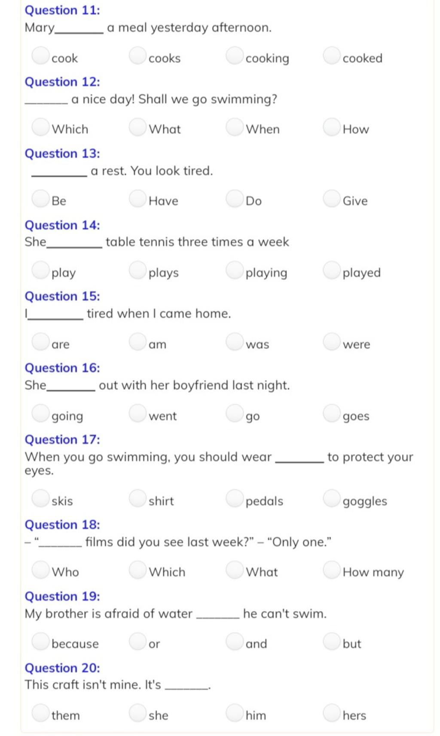This screenshot has height=736, width=440.
Task: Choose 'went' for Question 16
Action: pyautogui.click(x=138, y=413)
